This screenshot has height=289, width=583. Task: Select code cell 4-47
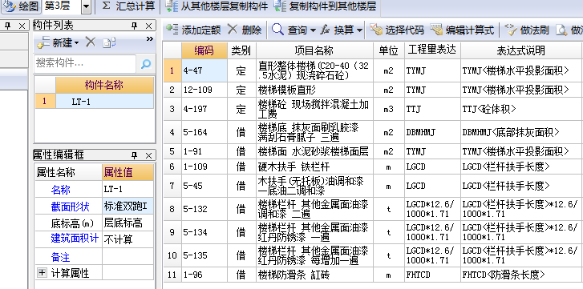204,70
